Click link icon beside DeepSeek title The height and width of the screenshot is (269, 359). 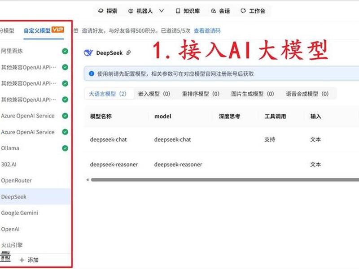(129, 53)
